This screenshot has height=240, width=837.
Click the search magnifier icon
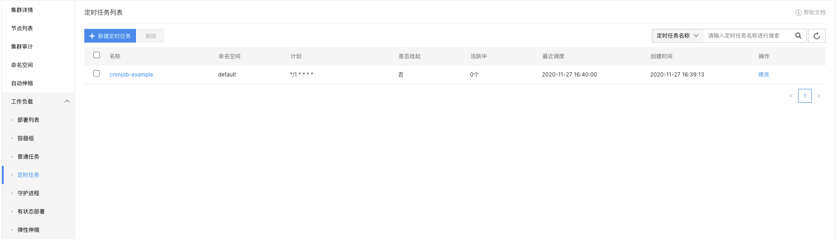click(x=798, y=36)
